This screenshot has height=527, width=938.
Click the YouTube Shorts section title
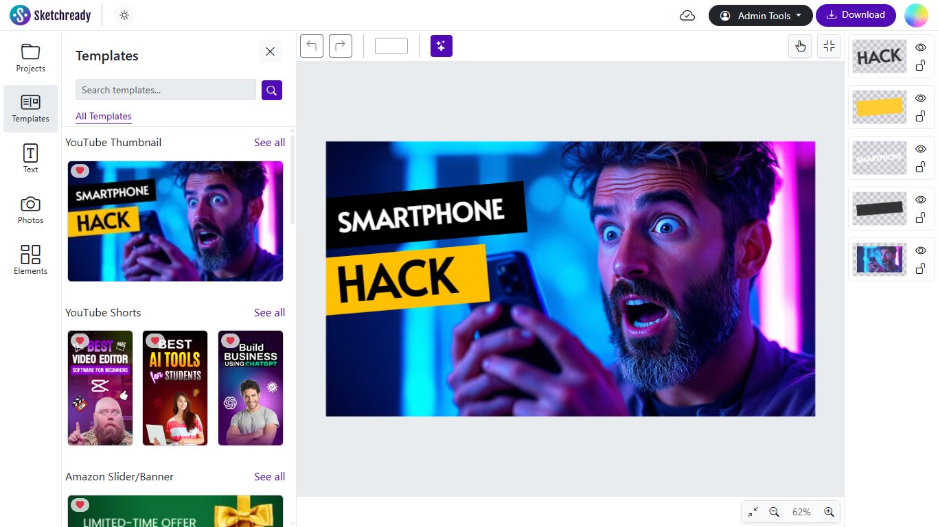coord(103,313)
